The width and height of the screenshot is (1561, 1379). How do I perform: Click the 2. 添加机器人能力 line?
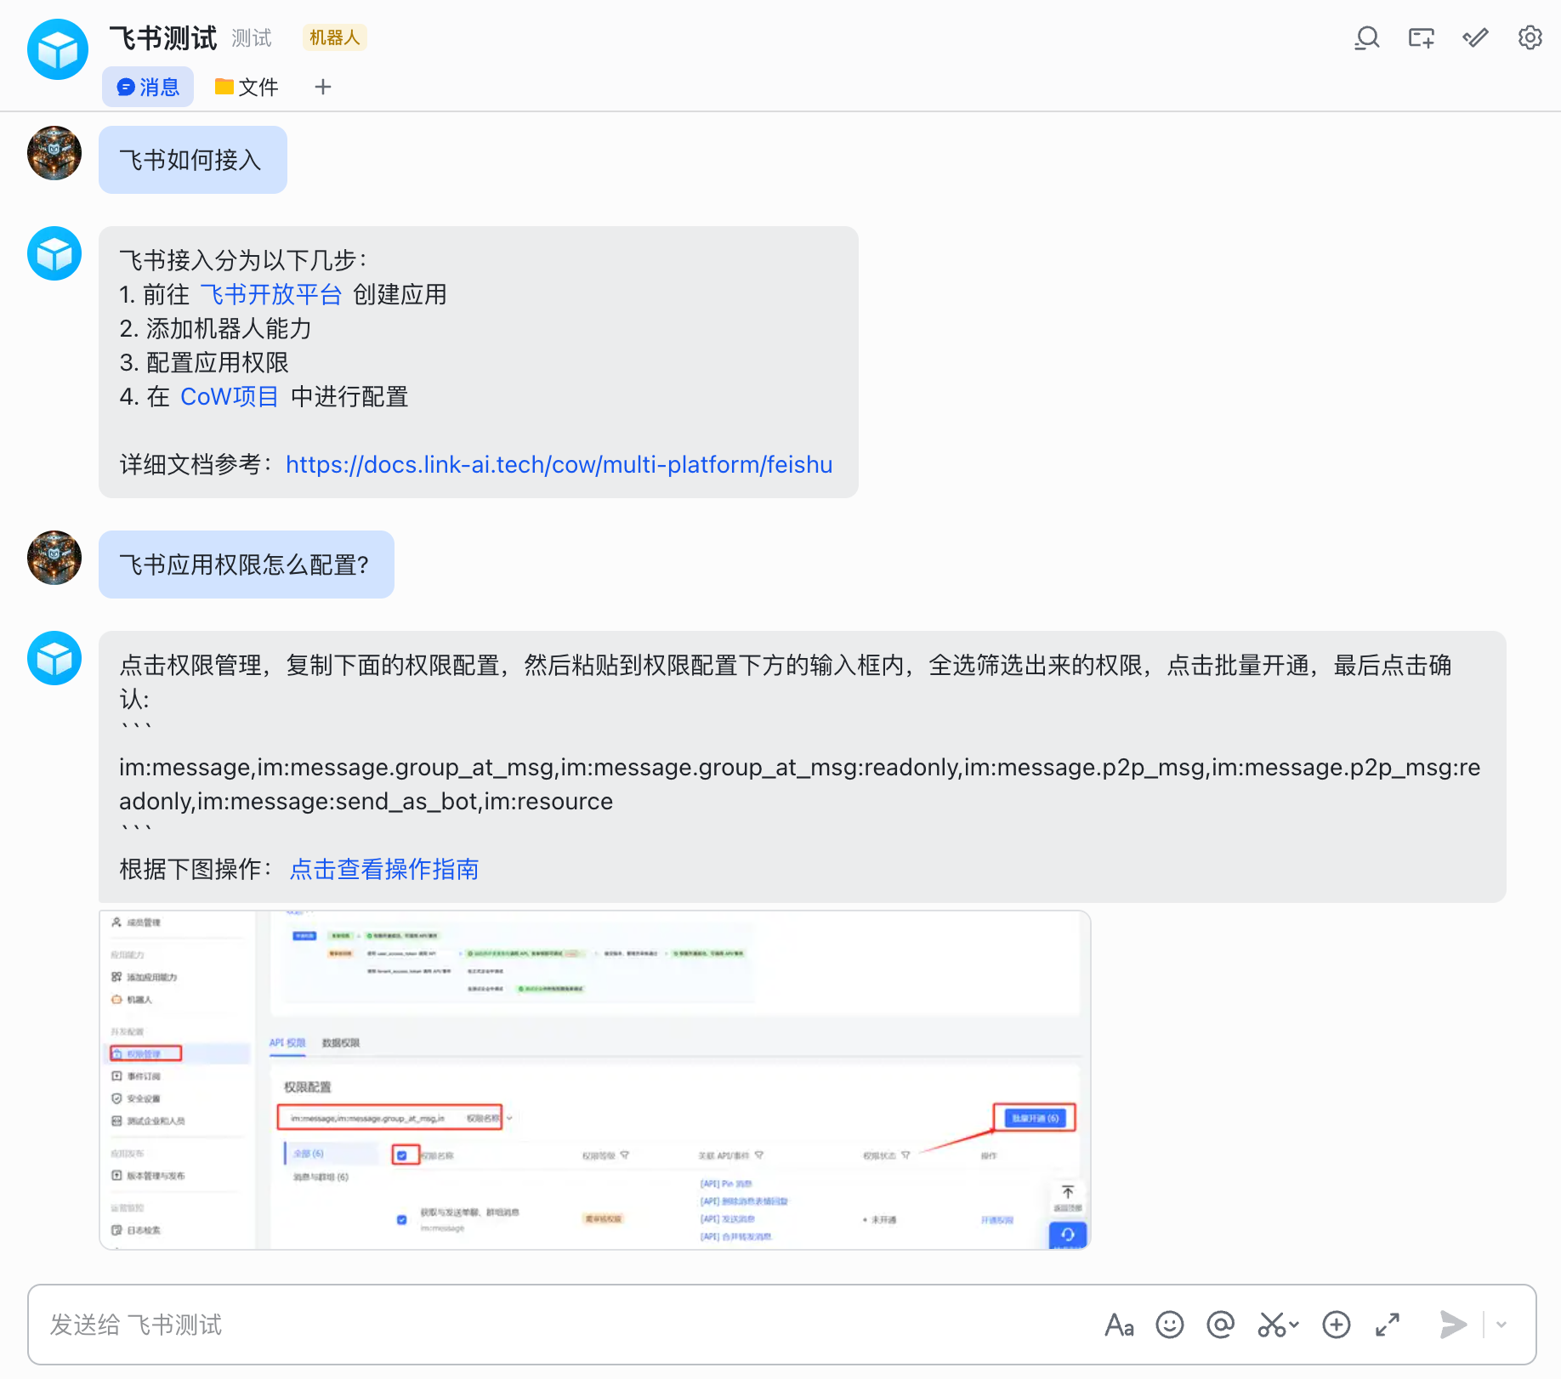tap(216, 328)
